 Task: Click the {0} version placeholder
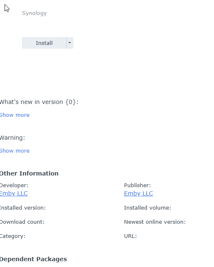tap(71, 102)
